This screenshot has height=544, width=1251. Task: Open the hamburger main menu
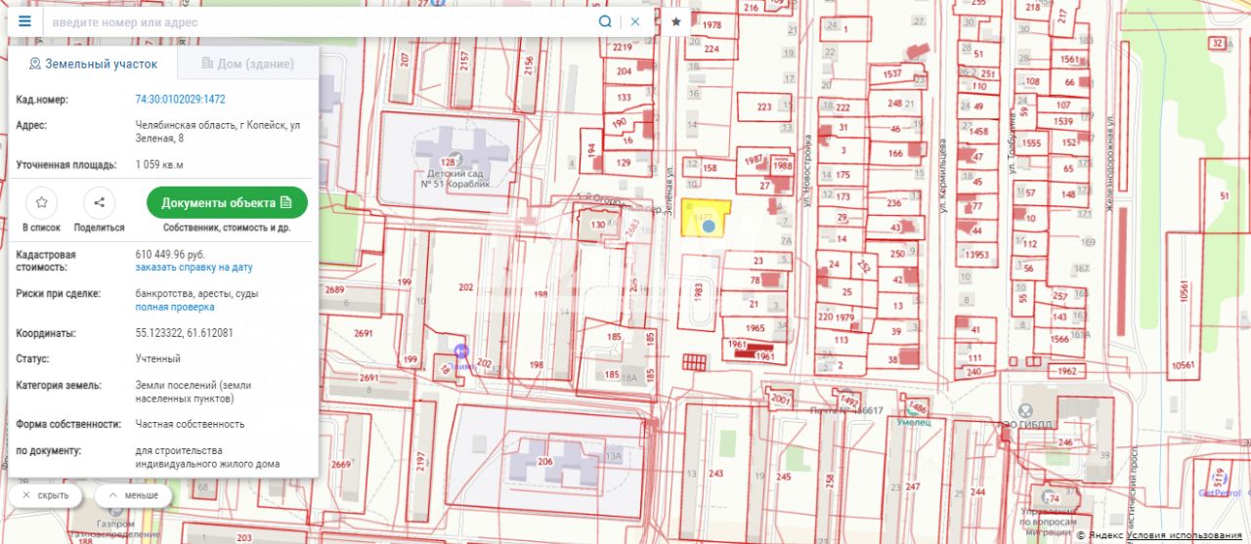24,21
